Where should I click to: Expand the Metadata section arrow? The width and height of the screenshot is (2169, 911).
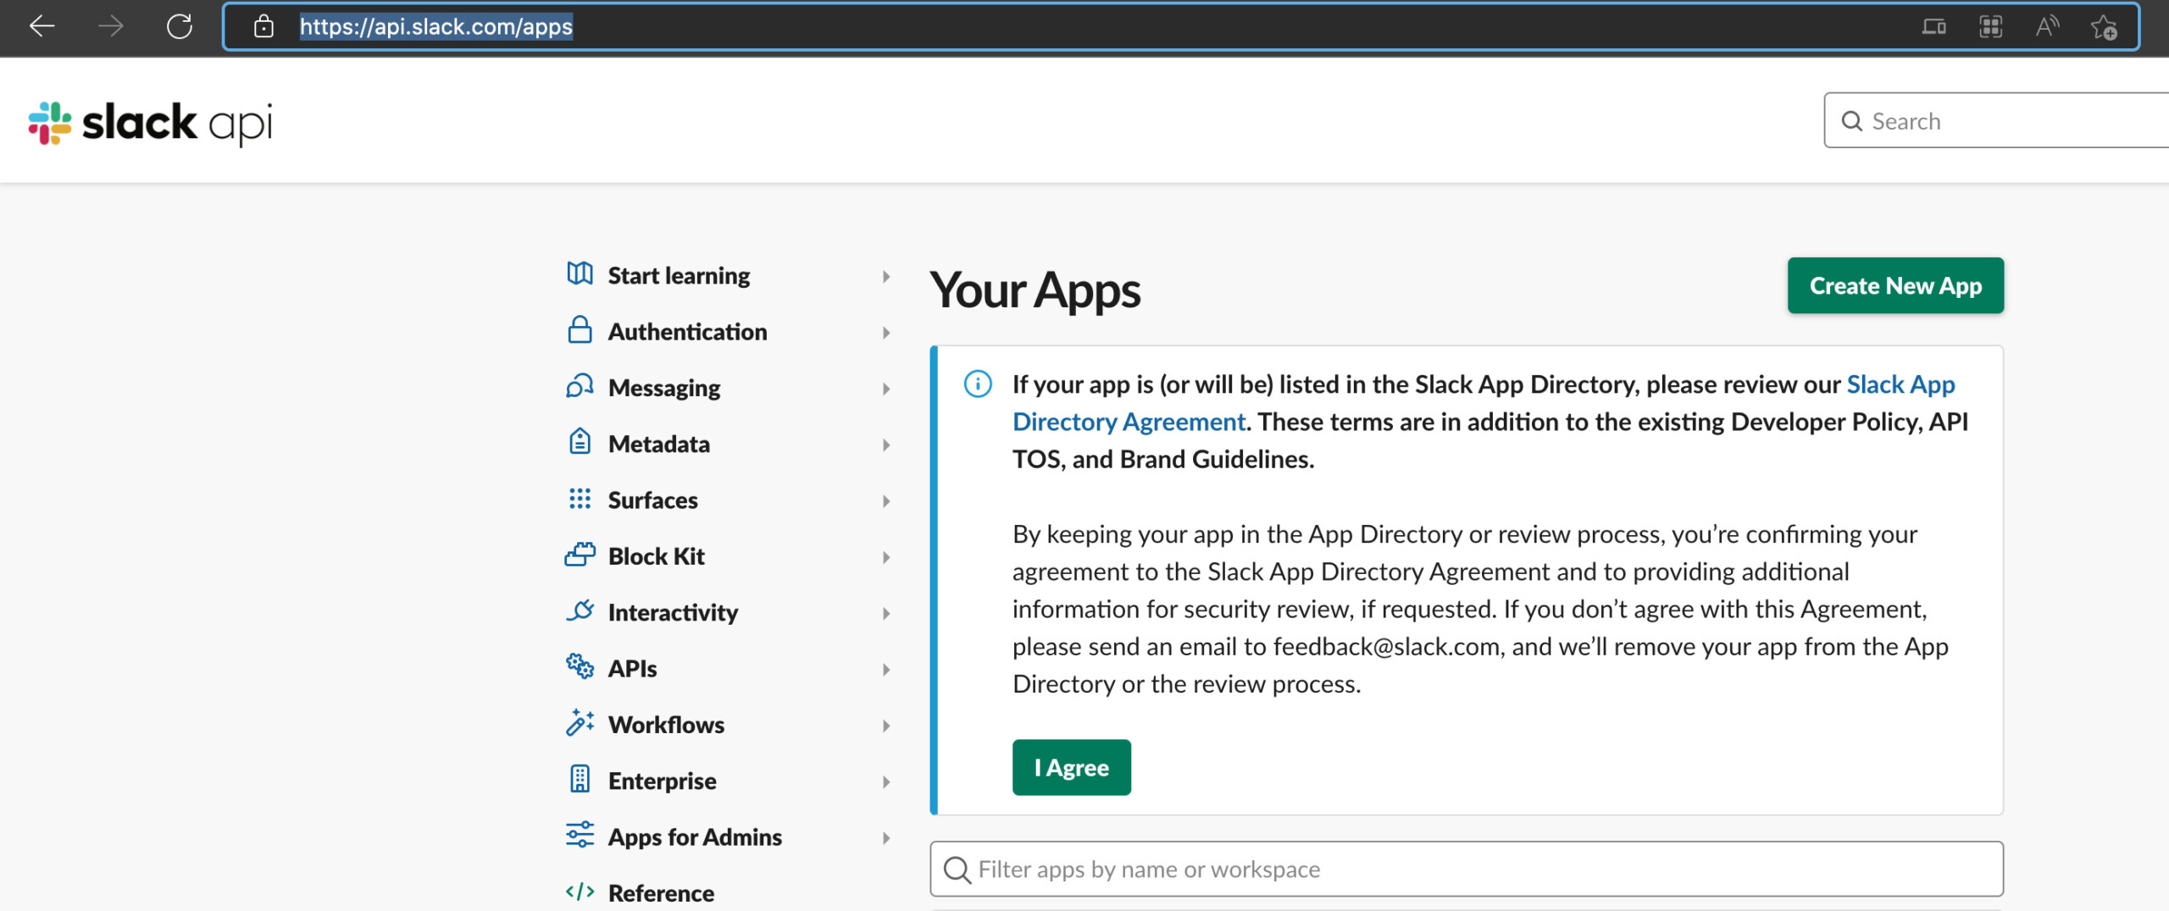pyautogui.click(x=885, y=444)
